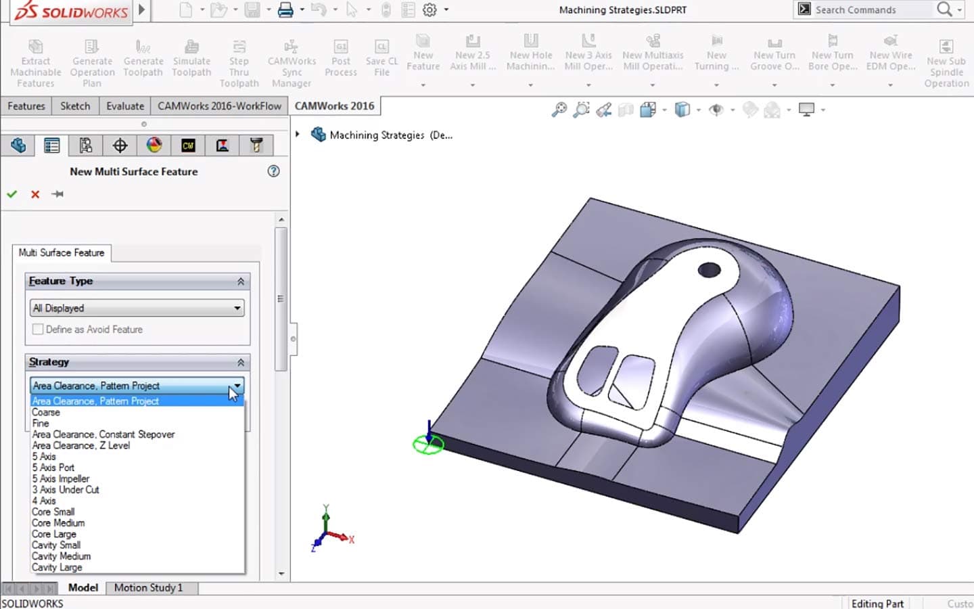Screen dimensions: 974x609
Task: Click New 3 Axis Mill Operation
Action: [588, 53]
